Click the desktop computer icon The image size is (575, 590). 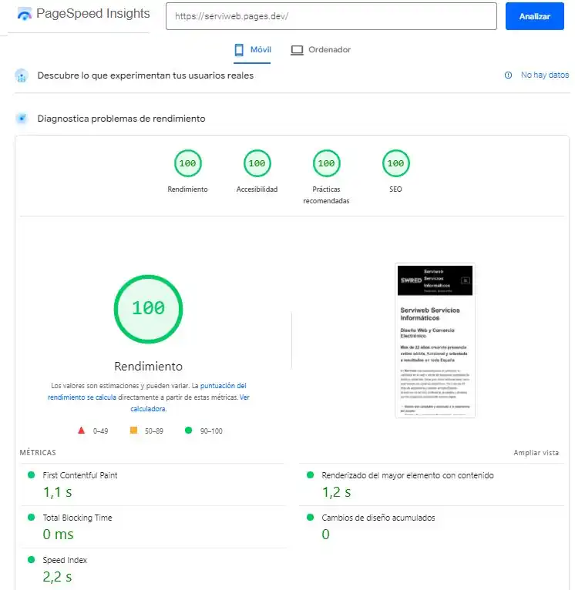coord(297,50)
